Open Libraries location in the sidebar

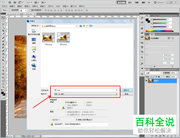click(34, 49)
